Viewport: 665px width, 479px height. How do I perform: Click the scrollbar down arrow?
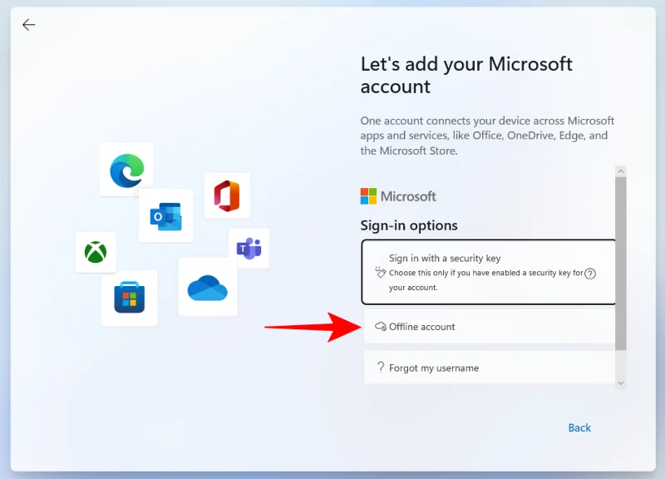pos(620,383)
